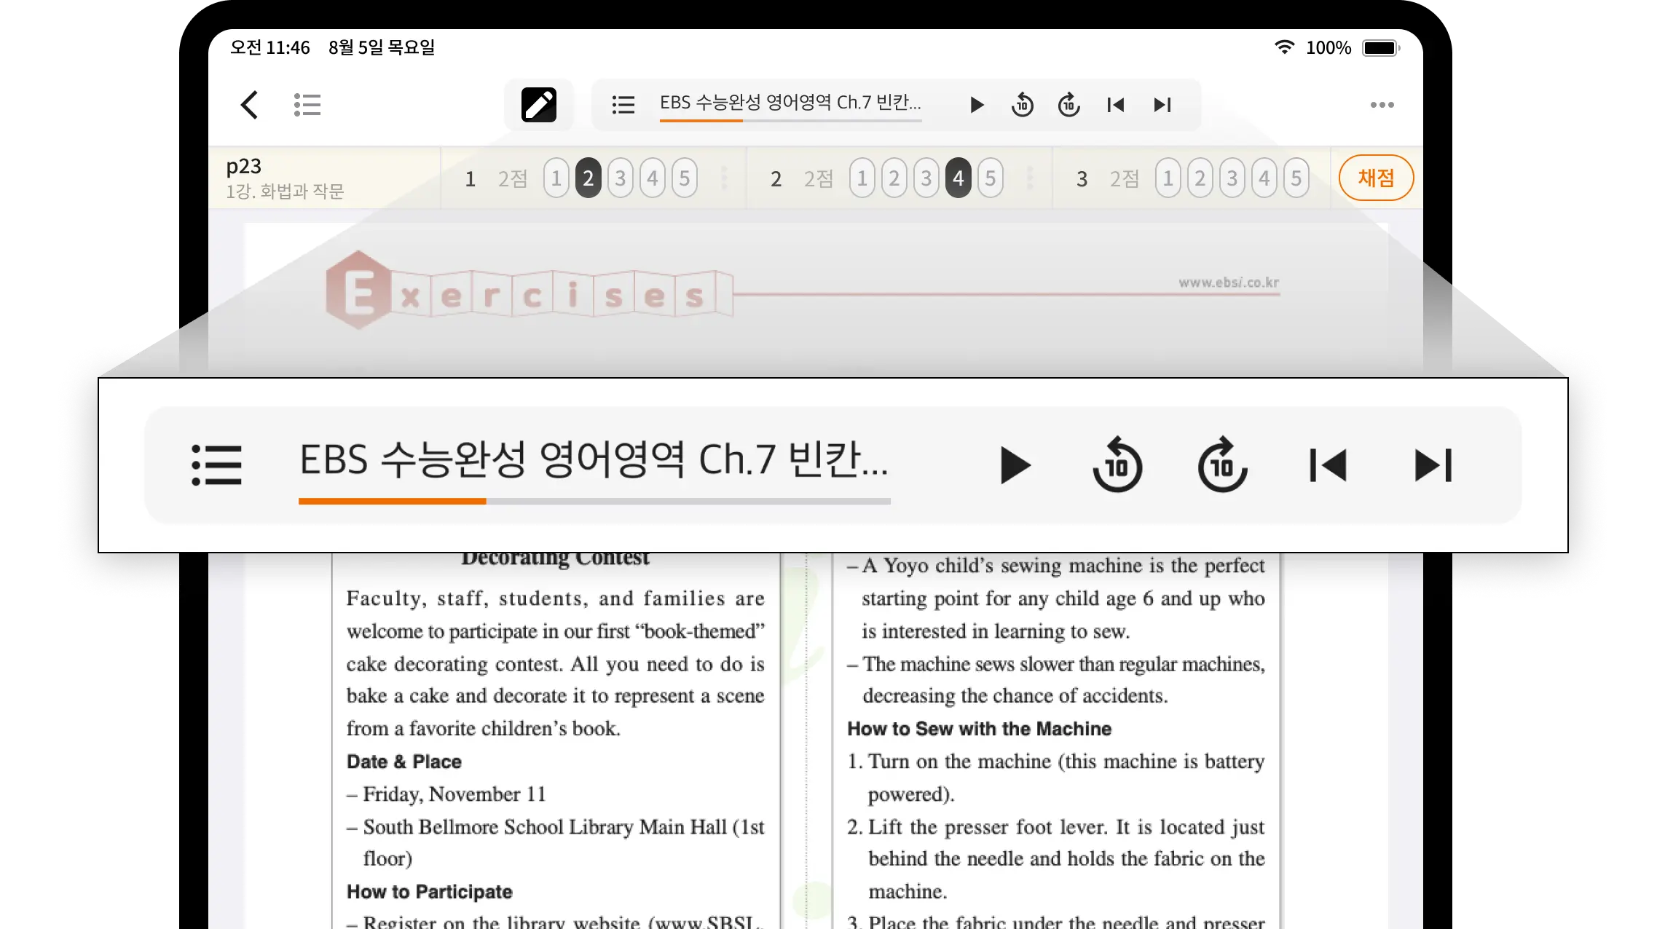Select answer 5 for question 3
Image resolution: width=1665 pixels, height=929 pixels.
1296,178
